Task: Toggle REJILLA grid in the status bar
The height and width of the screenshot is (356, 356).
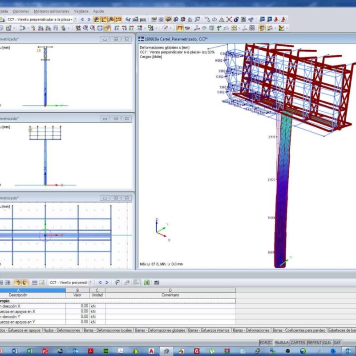Action: [281, 343]
